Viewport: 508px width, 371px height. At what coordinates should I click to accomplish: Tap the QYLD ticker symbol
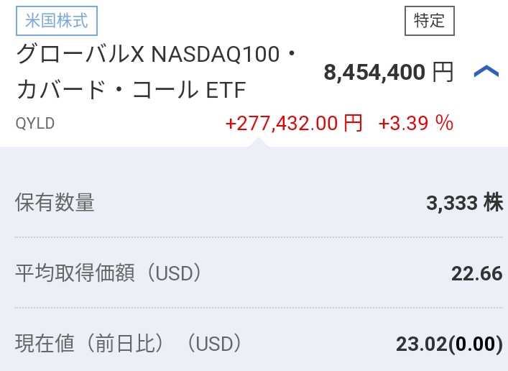[x=35, y=124]
